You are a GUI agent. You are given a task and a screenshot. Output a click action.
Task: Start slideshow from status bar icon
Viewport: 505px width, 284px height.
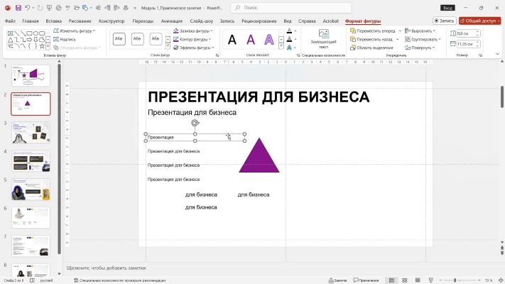430,280
